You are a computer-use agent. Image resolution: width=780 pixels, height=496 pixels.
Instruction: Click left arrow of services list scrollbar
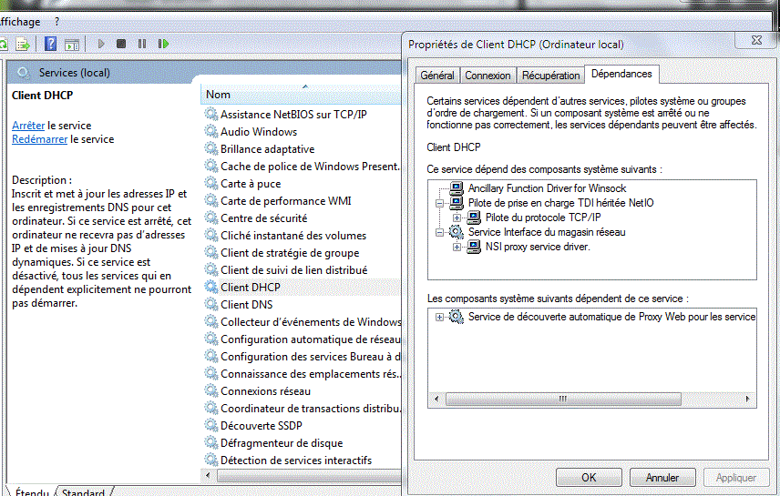point(208,476)
